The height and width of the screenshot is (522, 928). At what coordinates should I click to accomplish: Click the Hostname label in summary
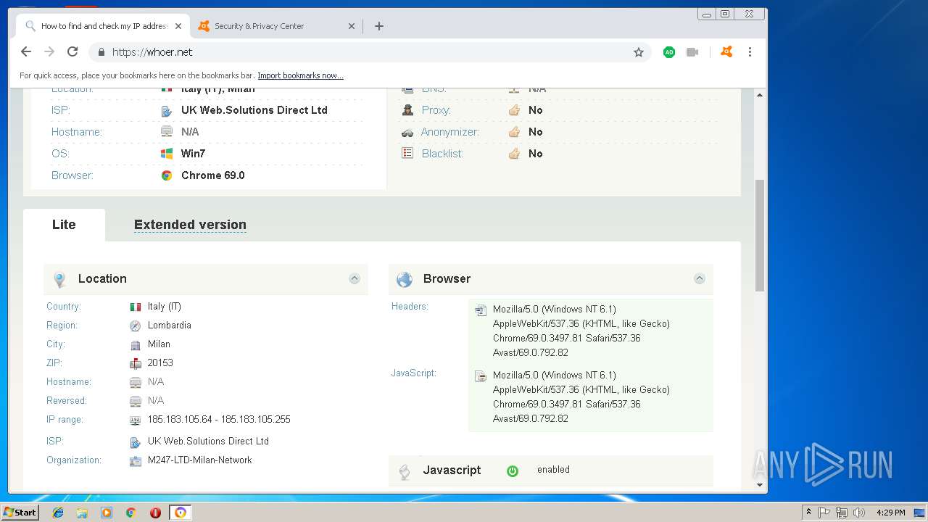77,132
